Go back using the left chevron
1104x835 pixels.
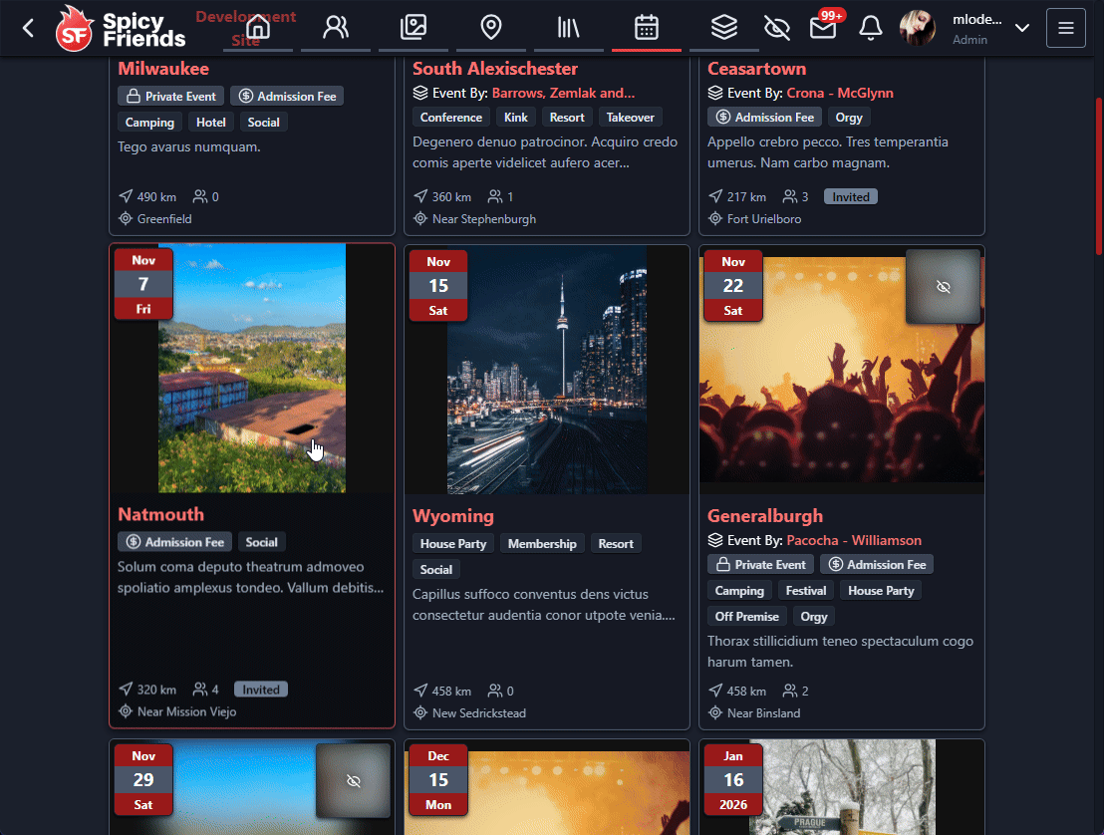point(28,28)
